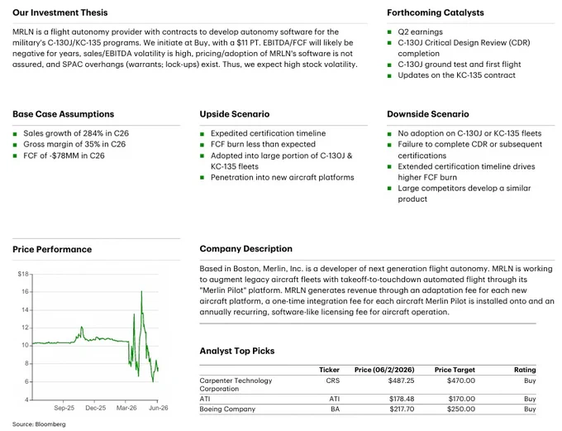
Task: Click the 'Forthcoming Catalysts' heading
Action: pyautogui.click(x=435, y=12)
